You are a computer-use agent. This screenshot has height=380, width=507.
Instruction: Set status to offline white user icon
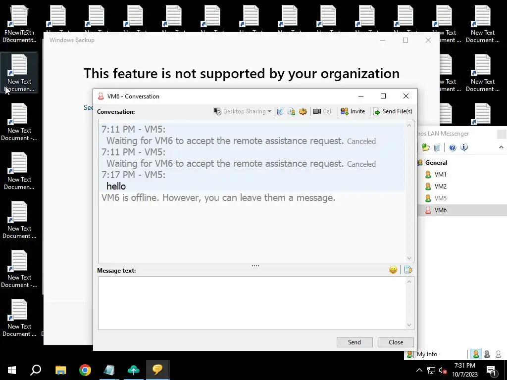498,354
